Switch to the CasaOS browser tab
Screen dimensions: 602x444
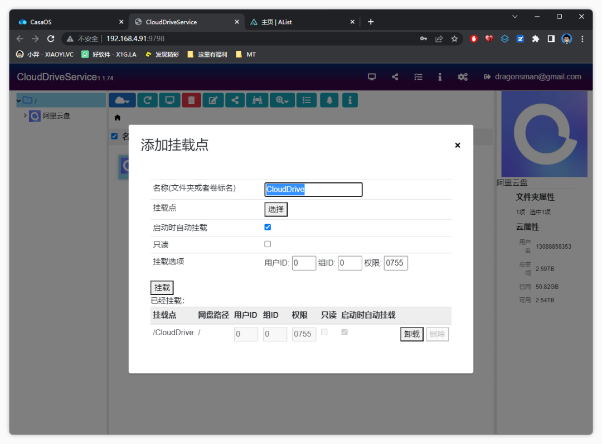coord(67,22)
